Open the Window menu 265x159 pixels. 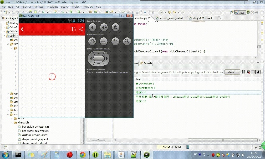(x=88, y=7)
